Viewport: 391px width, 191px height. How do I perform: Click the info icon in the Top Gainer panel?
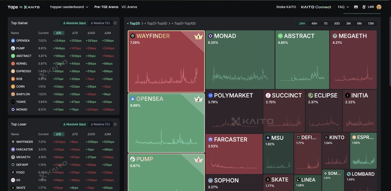coord(115,23)
